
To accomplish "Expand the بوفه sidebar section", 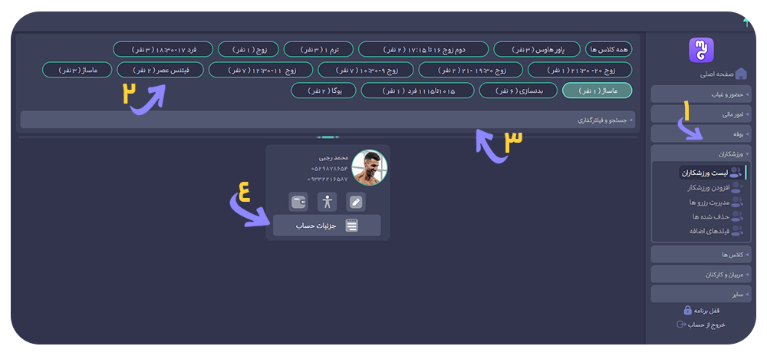I will (700, 133).
